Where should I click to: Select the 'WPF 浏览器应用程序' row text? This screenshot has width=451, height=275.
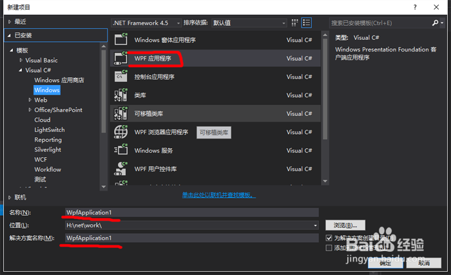(x=161, y=132)
